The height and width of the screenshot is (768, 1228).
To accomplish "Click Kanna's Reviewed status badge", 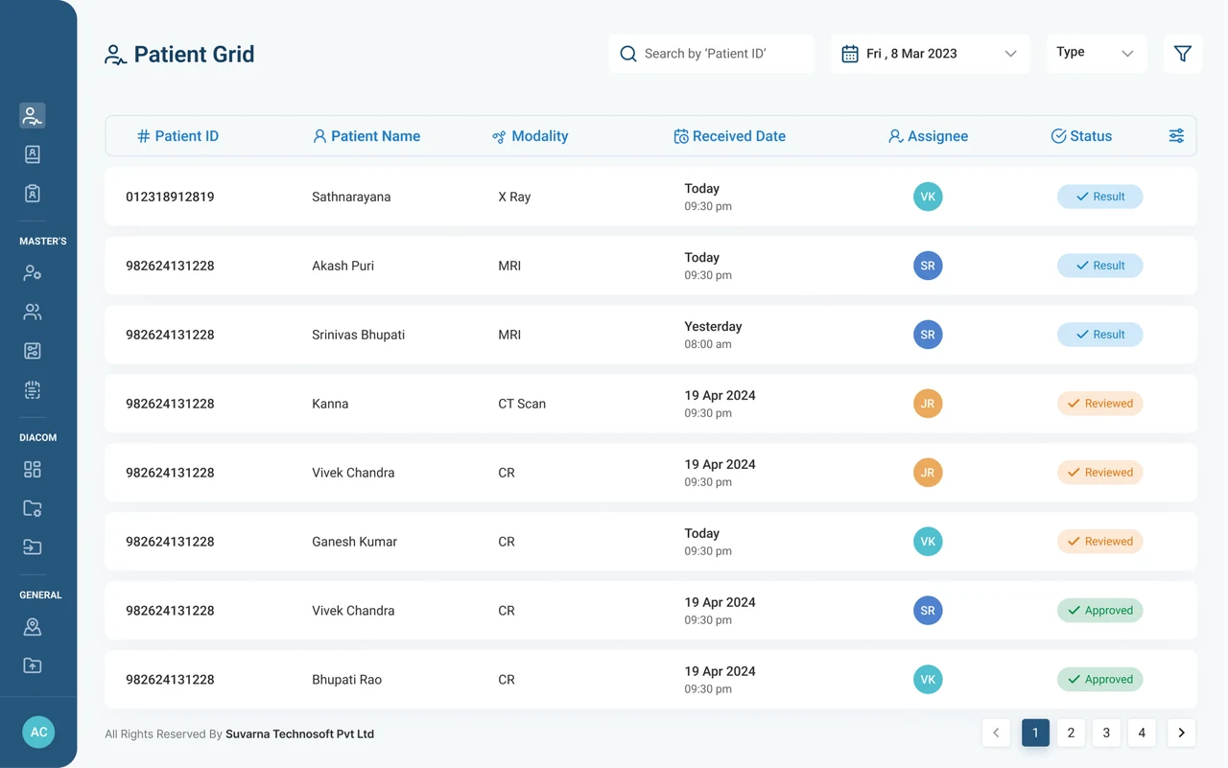I will tap(1099, 404).
